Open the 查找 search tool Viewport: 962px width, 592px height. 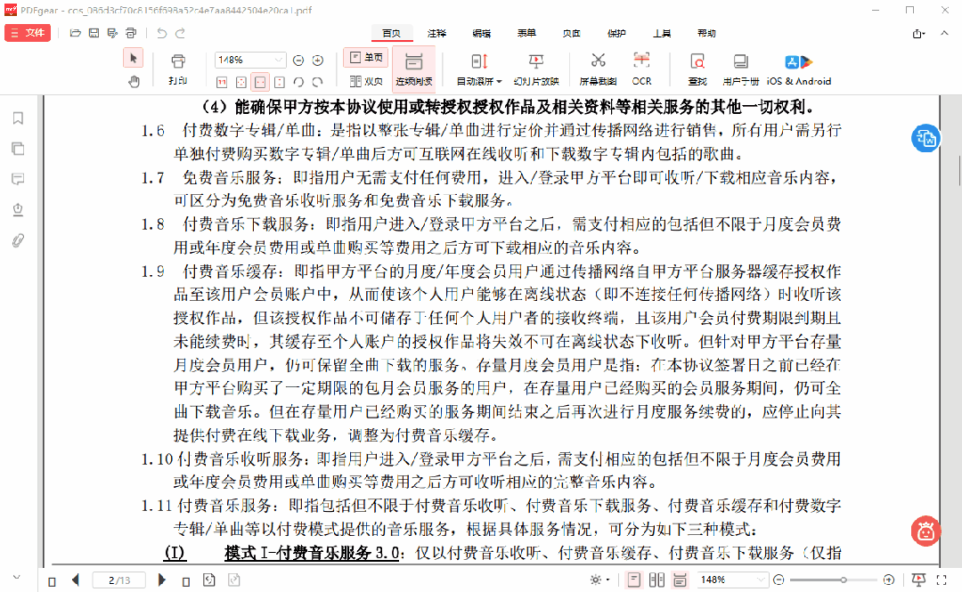pos(697,69)
